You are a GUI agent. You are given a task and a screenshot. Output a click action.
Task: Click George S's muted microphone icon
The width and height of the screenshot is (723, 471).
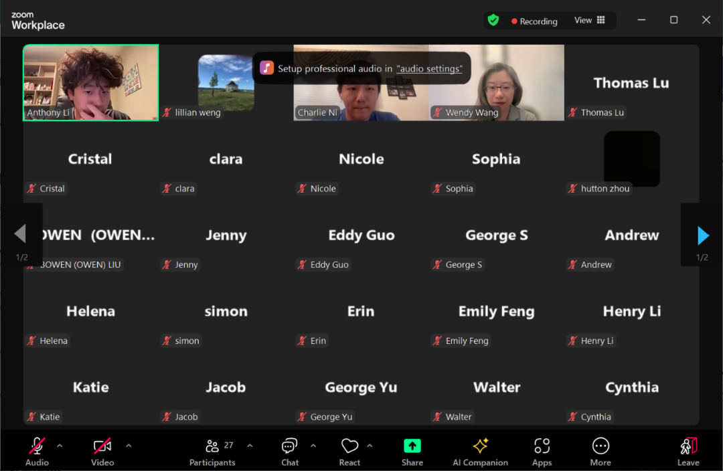click(437, 264)
